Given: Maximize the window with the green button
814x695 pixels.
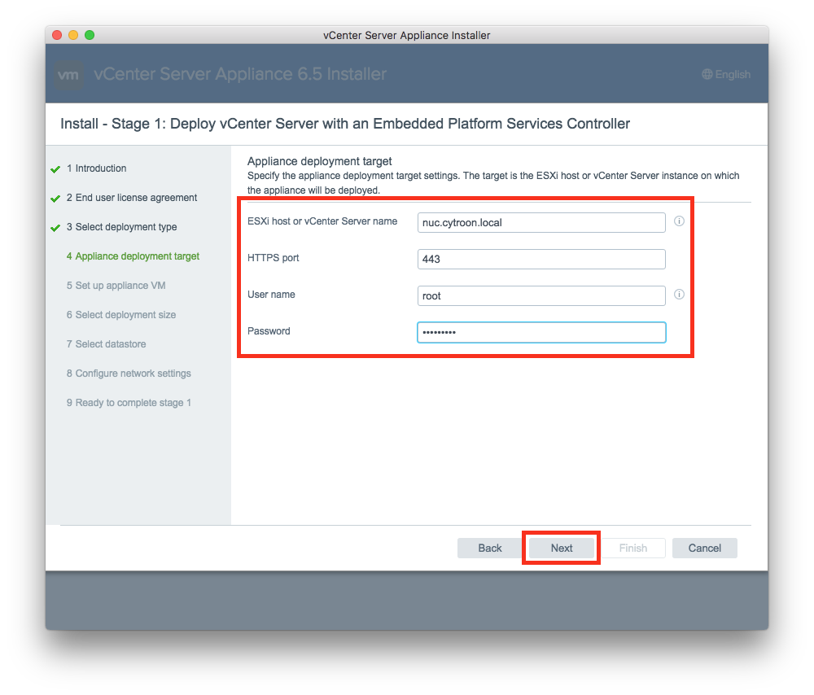Looking at the screenshot, I should point(90,35).
